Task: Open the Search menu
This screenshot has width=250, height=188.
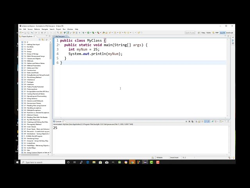Action: point(52,29)
